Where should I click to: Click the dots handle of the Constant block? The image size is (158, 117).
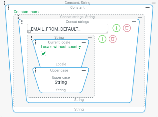click(x=8, y=8)
